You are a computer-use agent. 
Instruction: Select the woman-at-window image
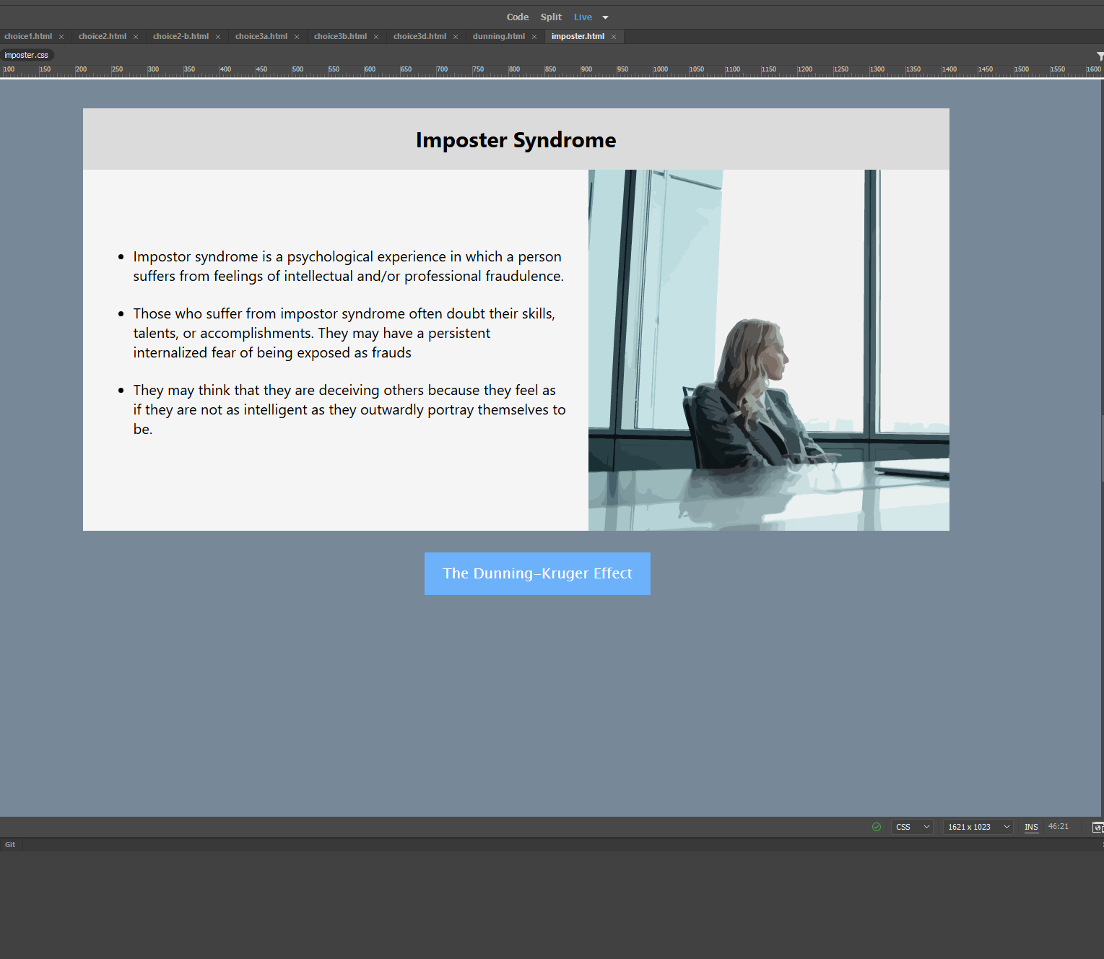point(768,350)
